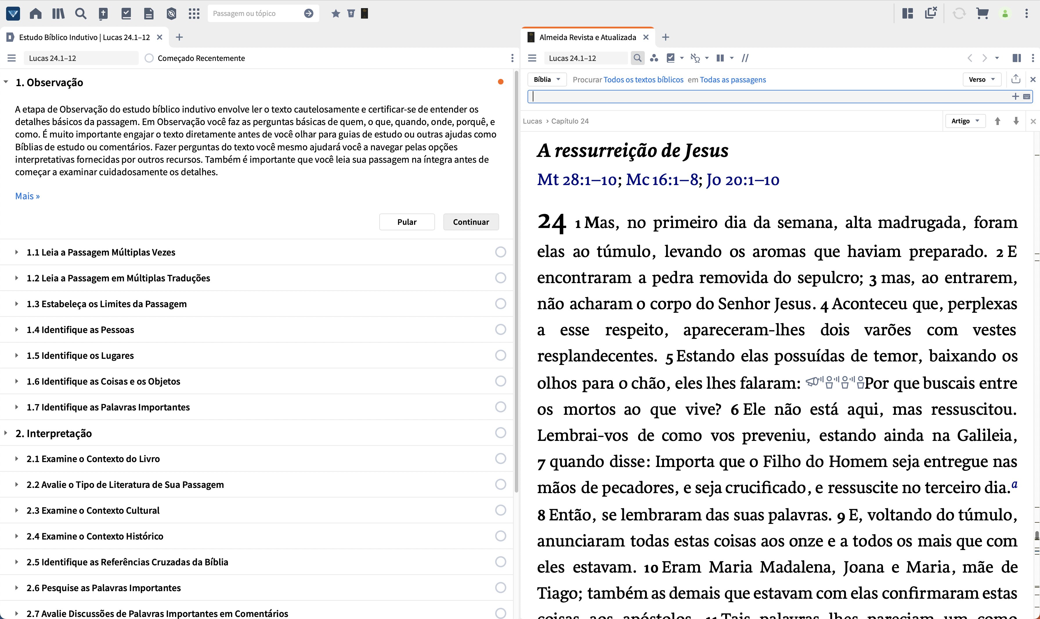1040x619 pixels.
Task: Open the application kebab menu
Action: [1027, 13]
